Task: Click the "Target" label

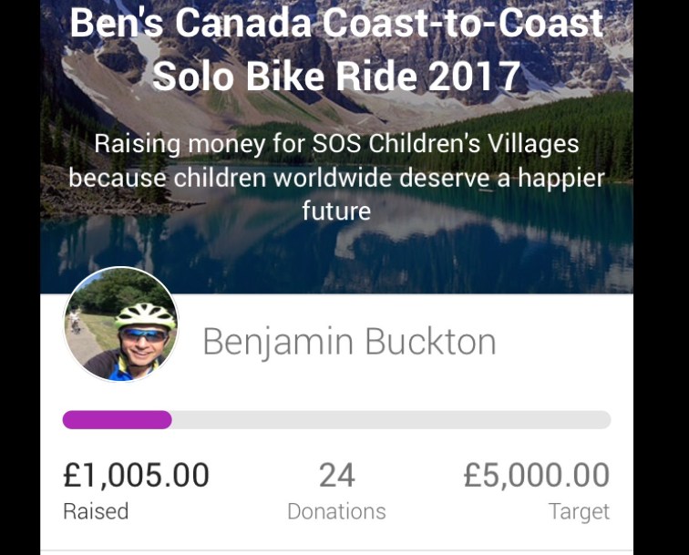Action: [x=579, y=511]
